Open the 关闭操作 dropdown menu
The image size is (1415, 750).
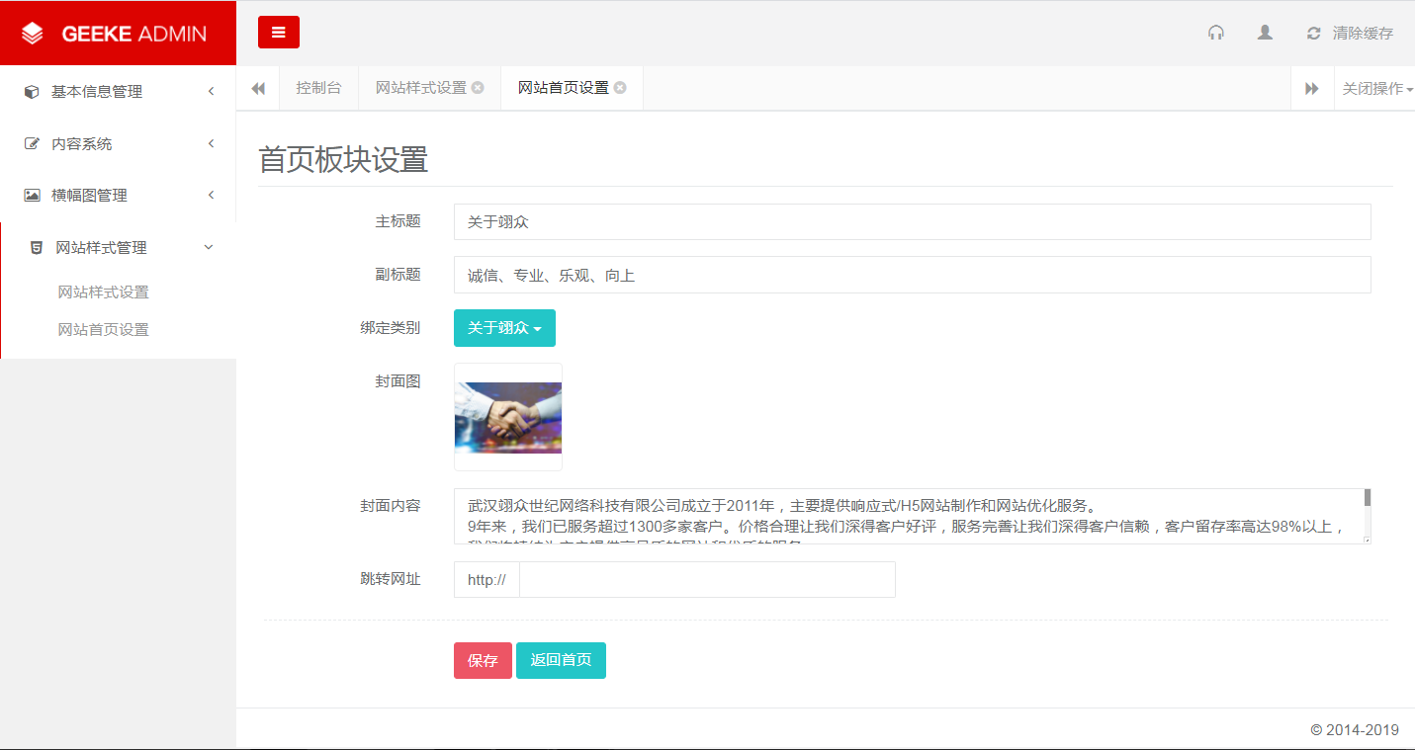click(x=1375, y=89)
